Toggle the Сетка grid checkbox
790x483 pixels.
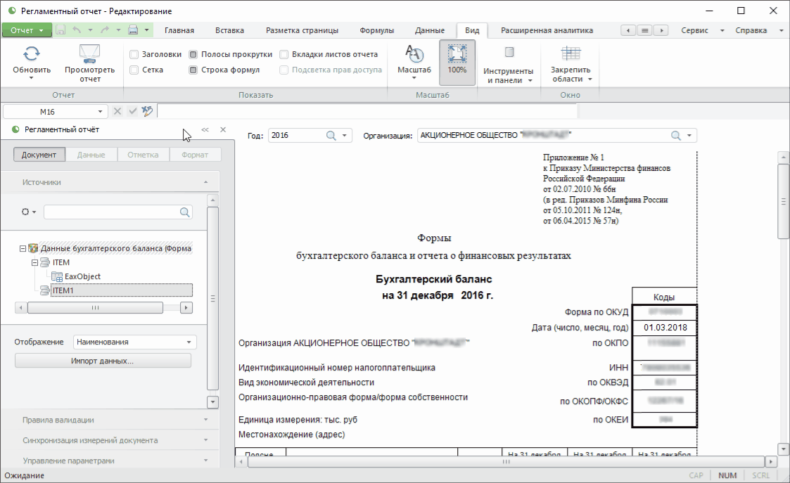coord(134,70)
